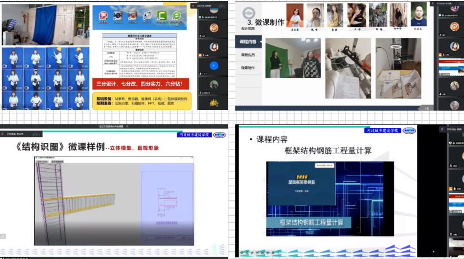Image resolution: width=464 pixels, height=259 pixels.
Task: Select the leftmost red icon in the desktop icon row
Action: (x=103, y=15)
